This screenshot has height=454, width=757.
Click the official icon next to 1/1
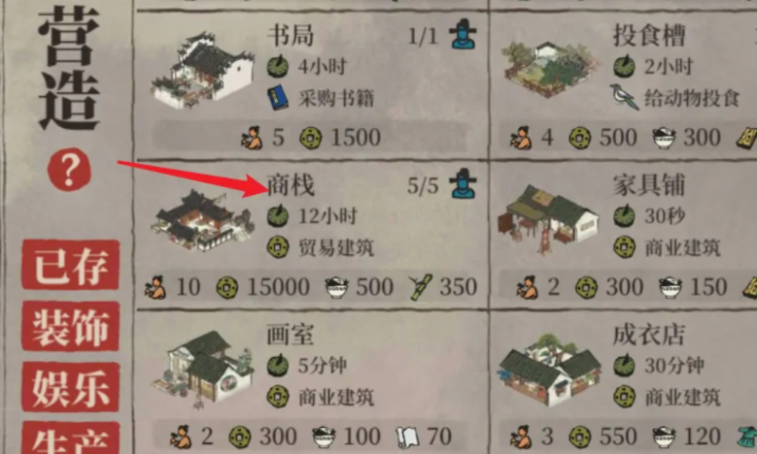coord(463,35)
